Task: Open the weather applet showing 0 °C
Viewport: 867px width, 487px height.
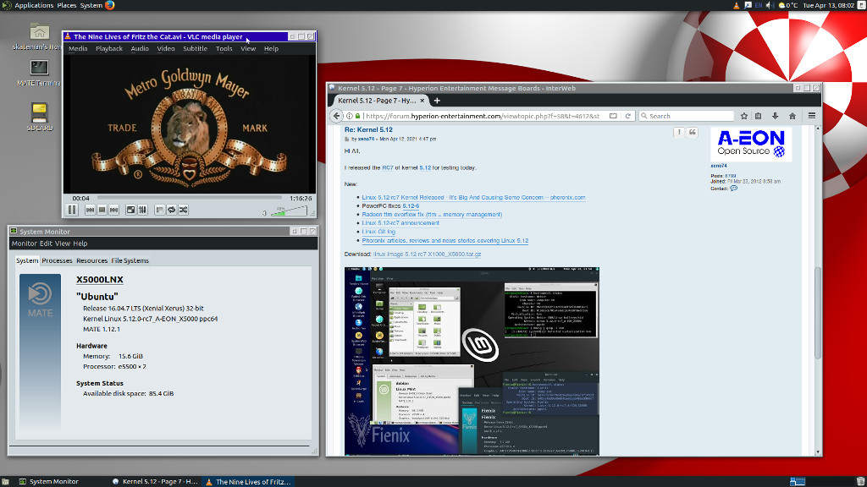Action: coord(787,5)
